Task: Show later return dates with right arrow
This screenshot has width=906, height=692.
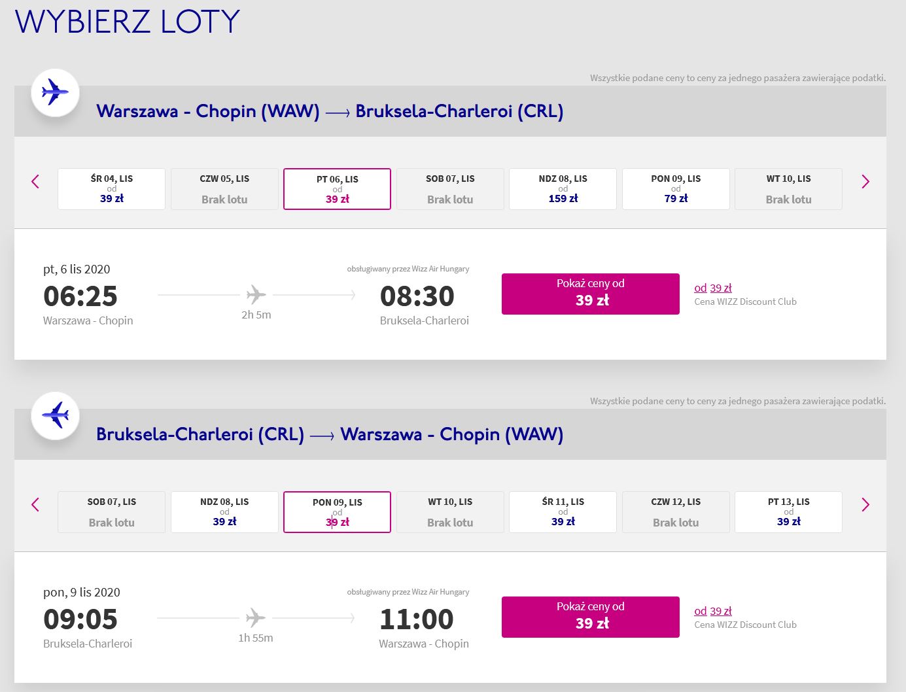Action: coord(865,504)
